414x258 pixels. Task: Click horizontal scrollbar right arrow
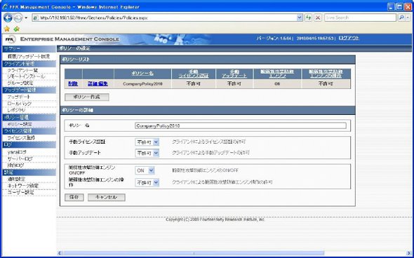click(408, 253)
